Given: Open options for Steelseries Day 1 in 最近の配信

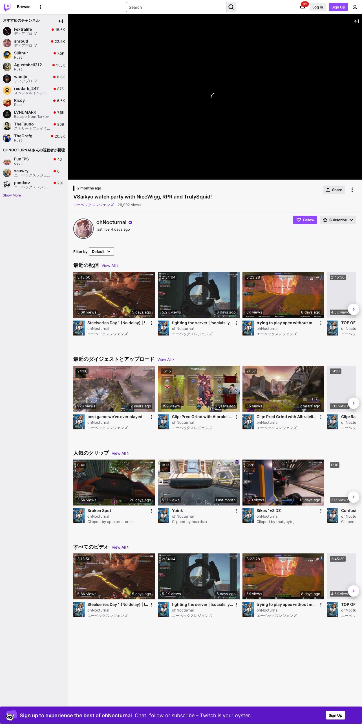Looking at the screenshot, I should tap(152, 323).
